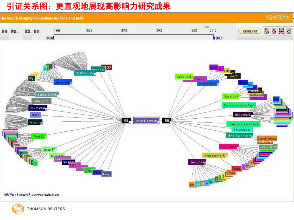
Task: Select the LOPE magenta node
Action: (80, 168)
